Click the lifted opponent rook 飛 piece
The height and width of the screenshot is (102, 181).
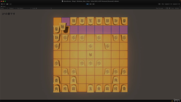coord(63,27)
